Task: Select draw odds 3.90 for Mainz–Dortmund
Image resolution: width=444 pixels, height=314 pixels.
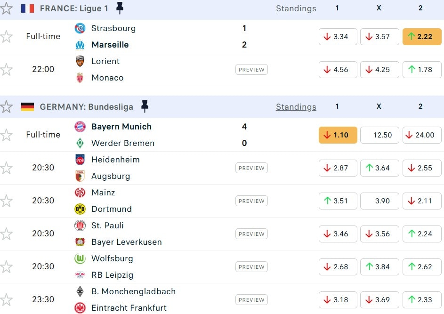Action: pyautogui.click(x=379, y=201)
